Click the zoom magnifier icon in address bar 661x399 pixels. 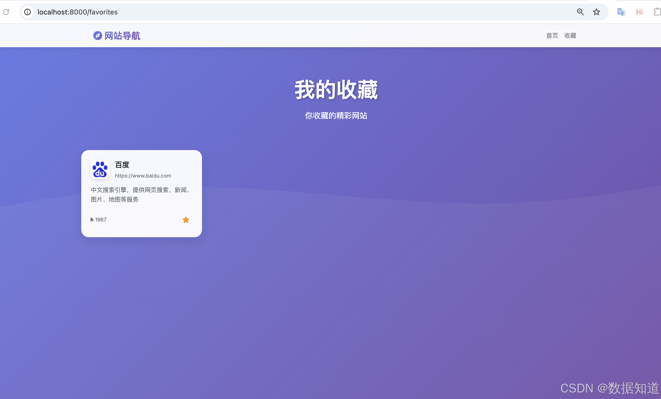580,12
